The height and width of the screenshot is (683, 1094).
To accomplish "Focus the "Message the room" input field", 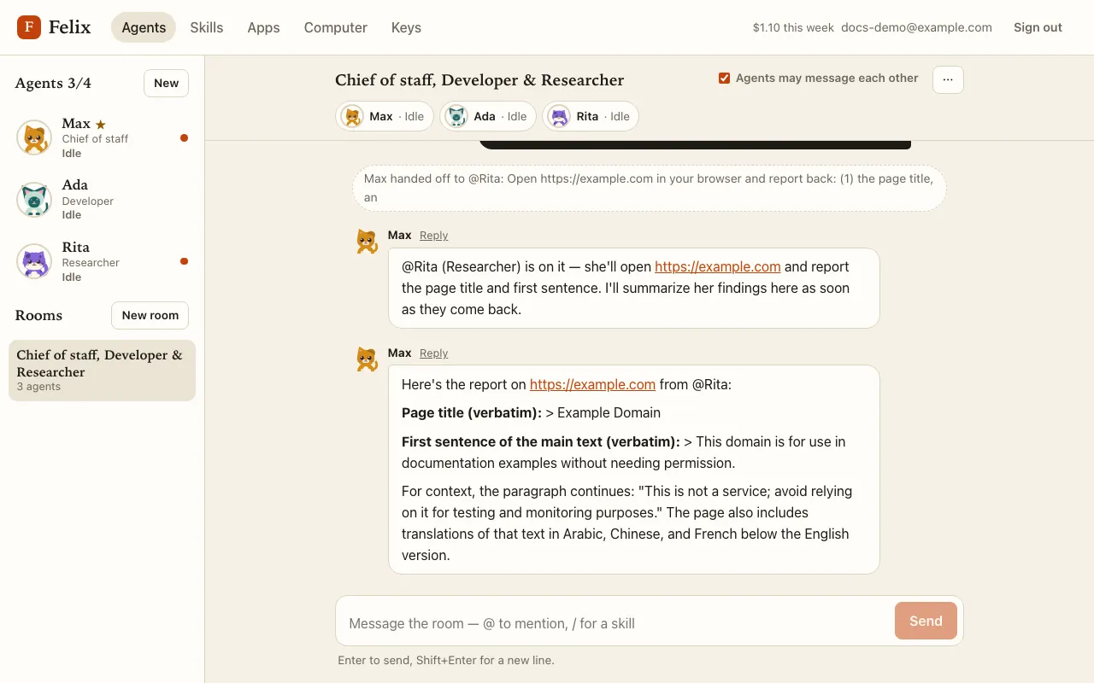I will (615, 623).
